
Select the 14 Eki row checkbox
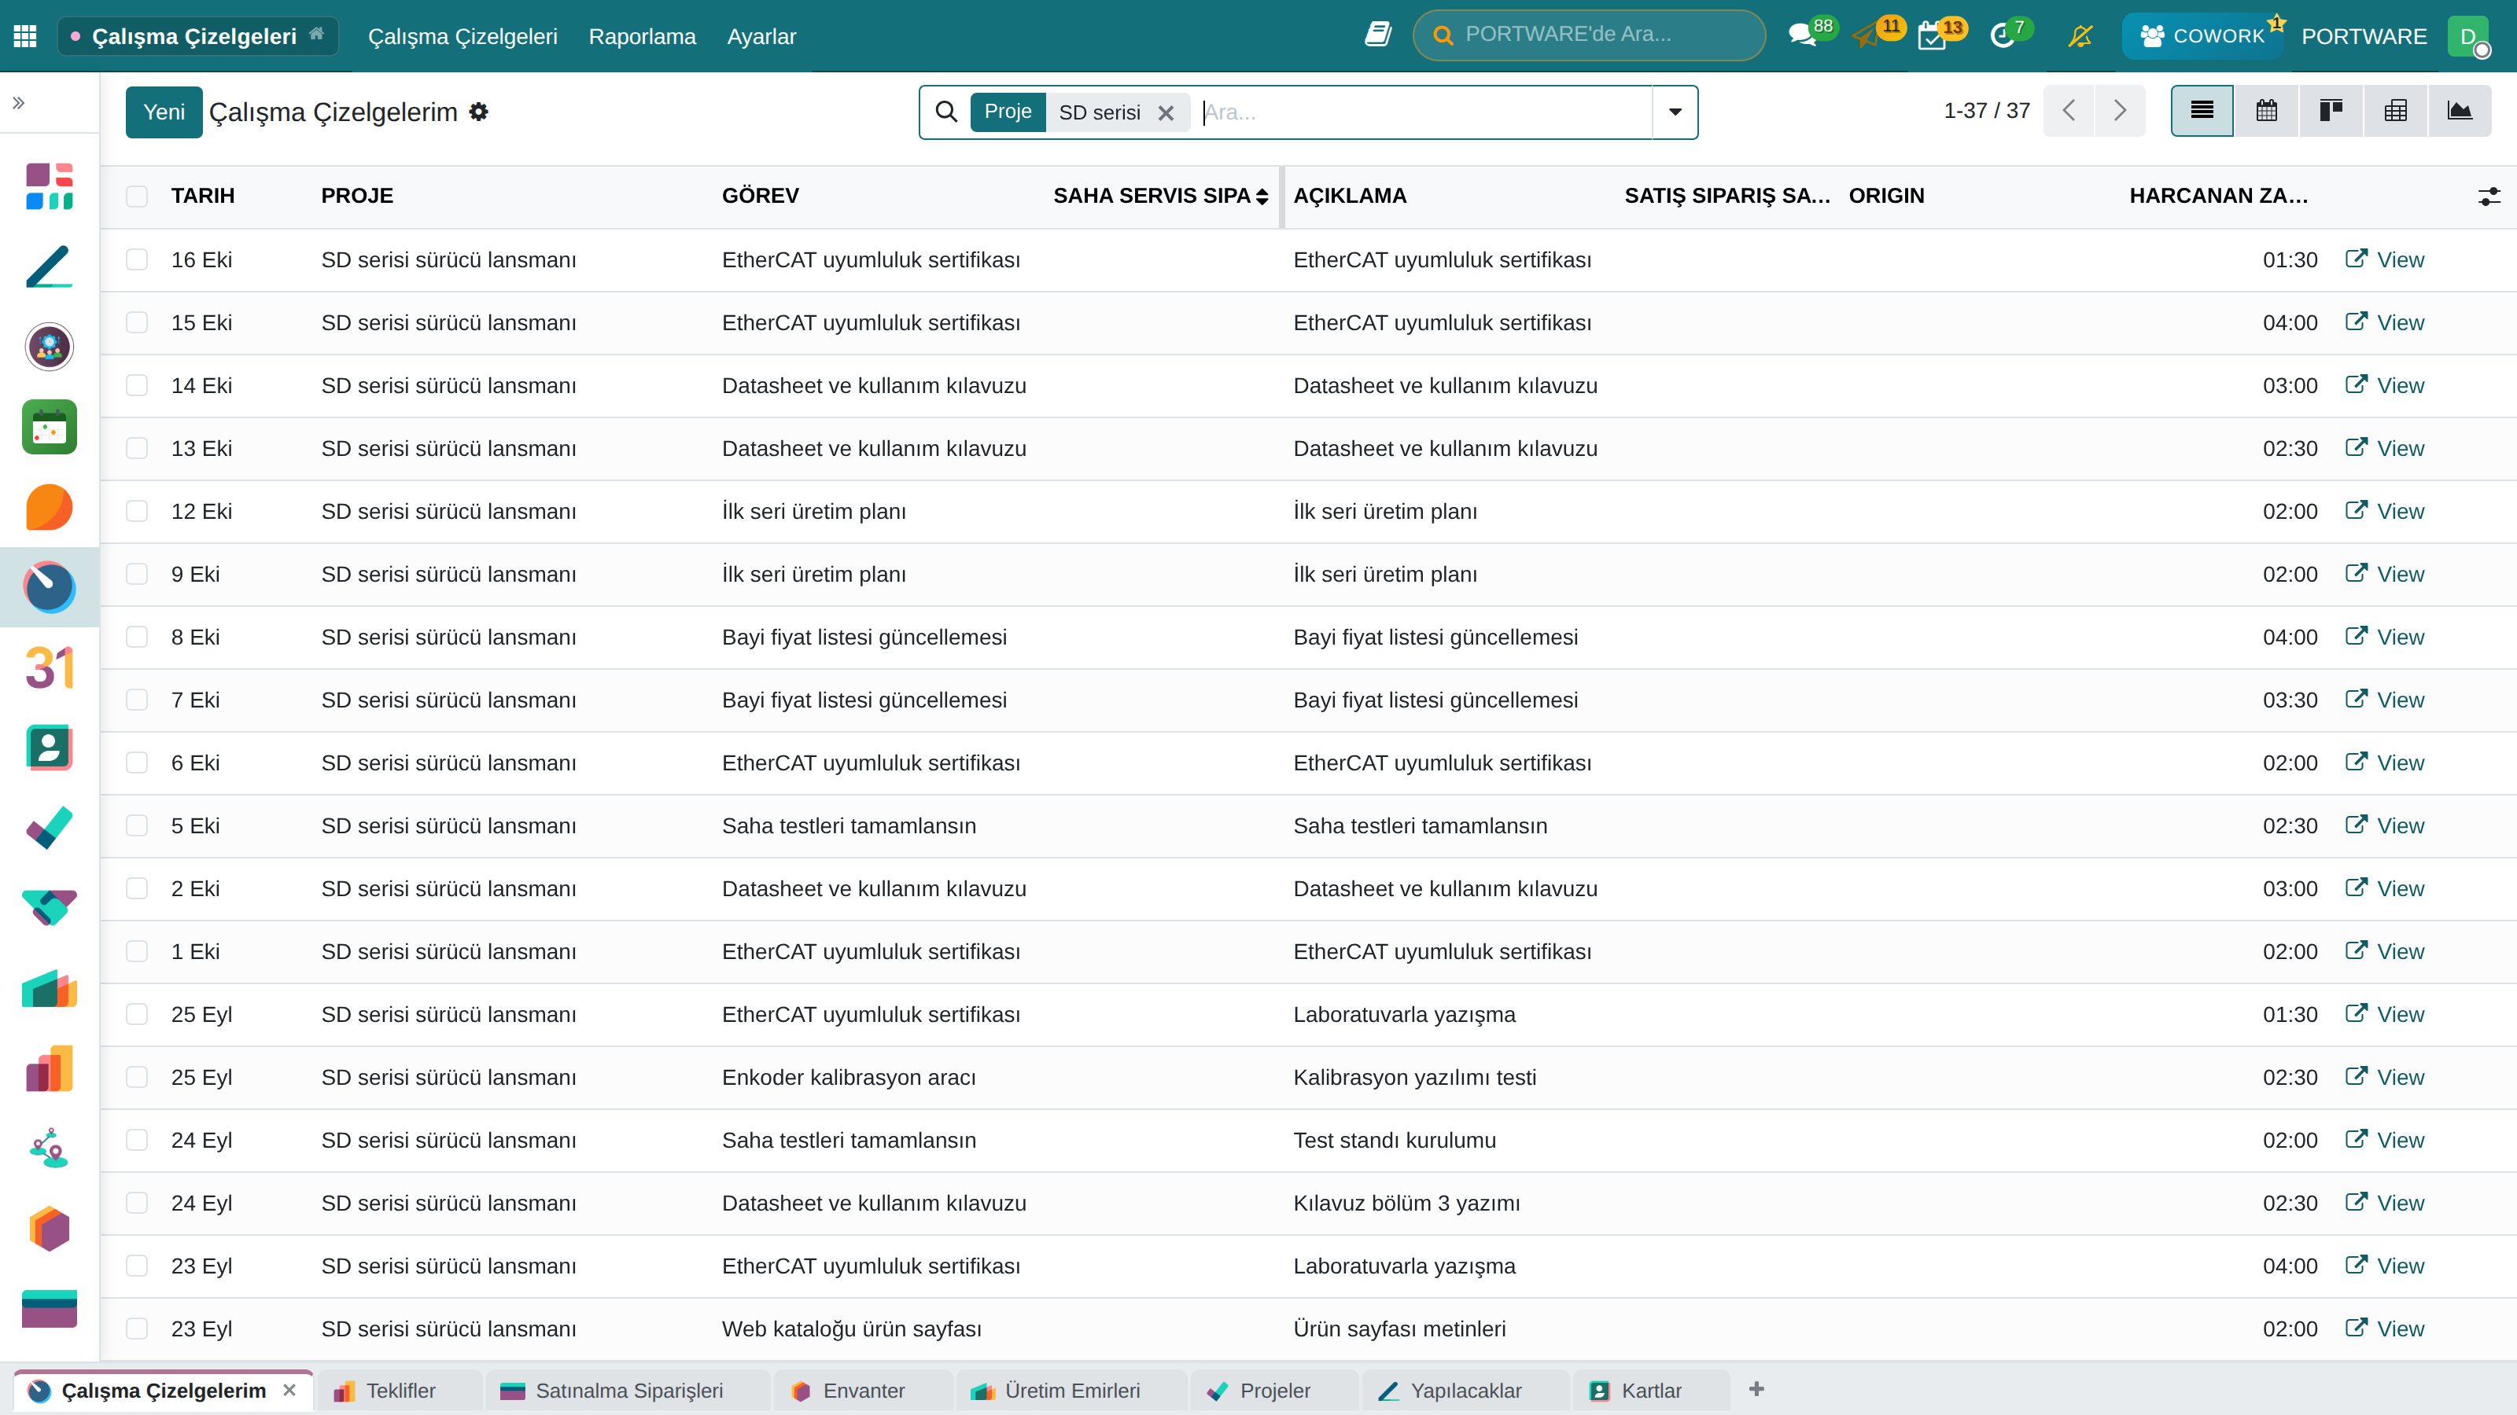[x=137, y=386]
